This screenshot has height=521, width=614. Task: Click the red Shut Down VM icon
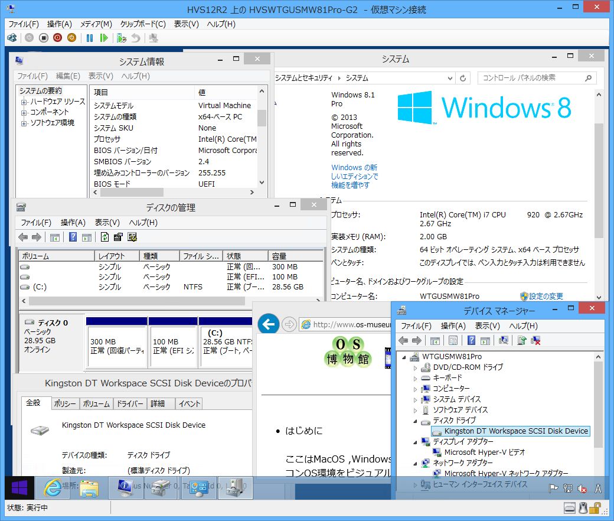58,38
